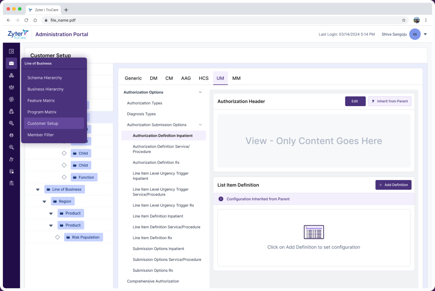Toggle diamond marker beside first Child
The height and width of the screenshot is (291, 435).
[x=64, y=153]
